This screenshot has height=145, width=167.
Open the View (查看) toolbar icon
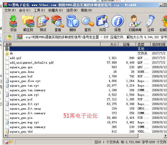(x=58, y=21)
